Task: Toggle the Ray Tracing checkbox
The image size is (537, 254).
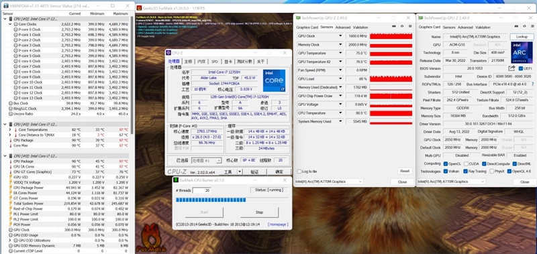Action: click(x=466, y=172)
